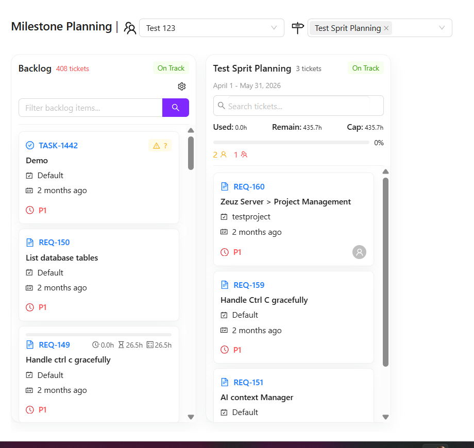This screenshot has height=448, width=474.
Task: Open the Test 123 team dropdown
Action: [211, 28]
